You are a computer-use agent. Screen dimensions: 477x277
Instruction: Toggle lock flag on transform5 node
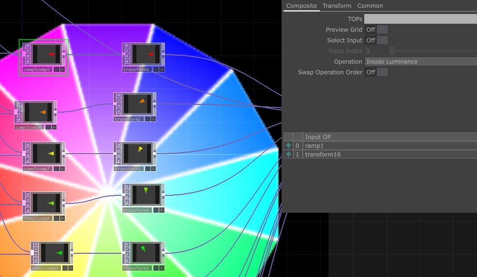127,260
